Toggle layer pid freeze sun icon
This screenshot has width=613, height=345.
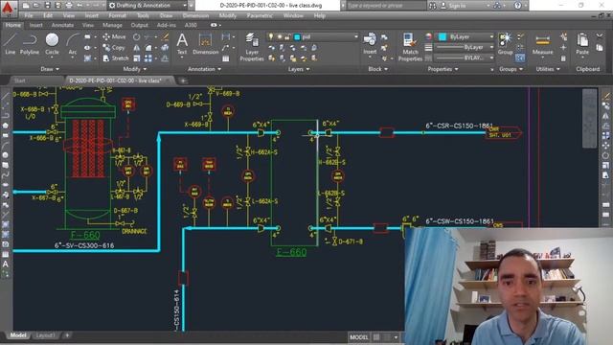click(x=279, y=36)
